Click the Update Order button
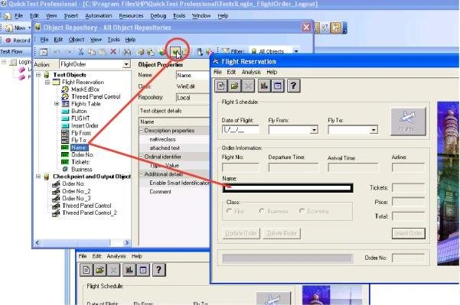Viewport: 460px width, 305px height. 241,233
